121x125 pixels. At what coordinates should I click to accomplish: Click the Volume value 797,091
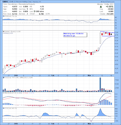point(110,14)
